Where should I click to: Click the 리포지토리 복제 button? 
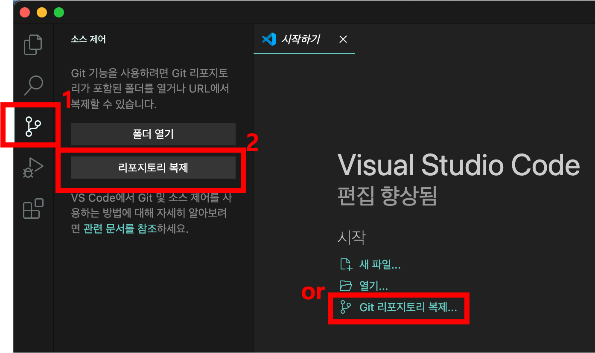[153, 168]
